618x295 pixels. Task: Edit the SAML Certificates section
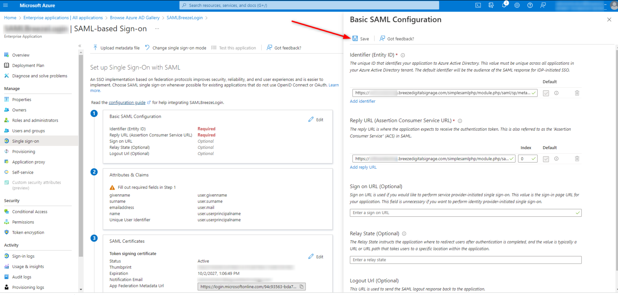[316, 257]
